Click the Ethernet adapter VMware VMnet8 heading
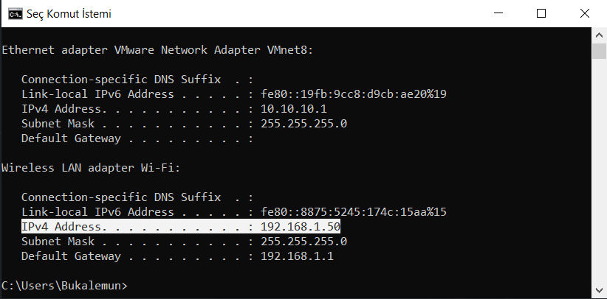Image resolution: width=607 pixels, height=299 pixels. (157, 50)
